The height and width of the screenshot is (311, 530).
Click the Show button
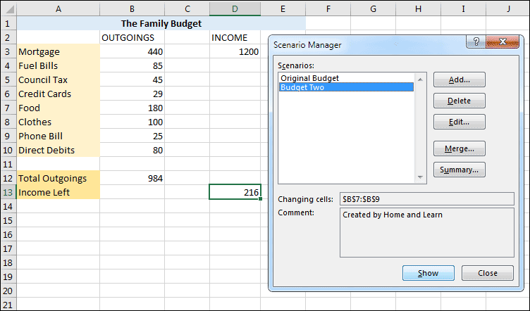tap(428, 273)
